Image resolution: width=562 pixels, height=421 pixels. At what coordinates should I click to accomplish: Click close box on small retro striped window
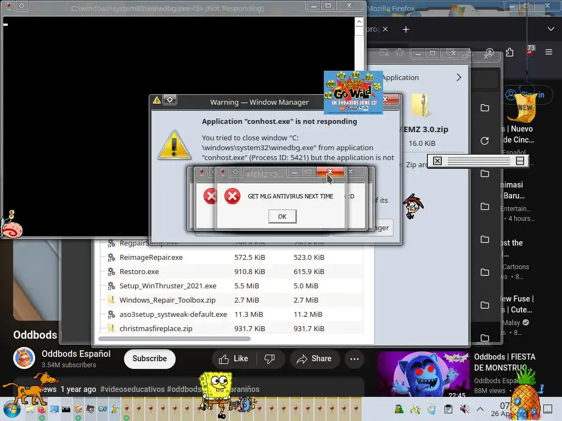[x=437, y=161]
